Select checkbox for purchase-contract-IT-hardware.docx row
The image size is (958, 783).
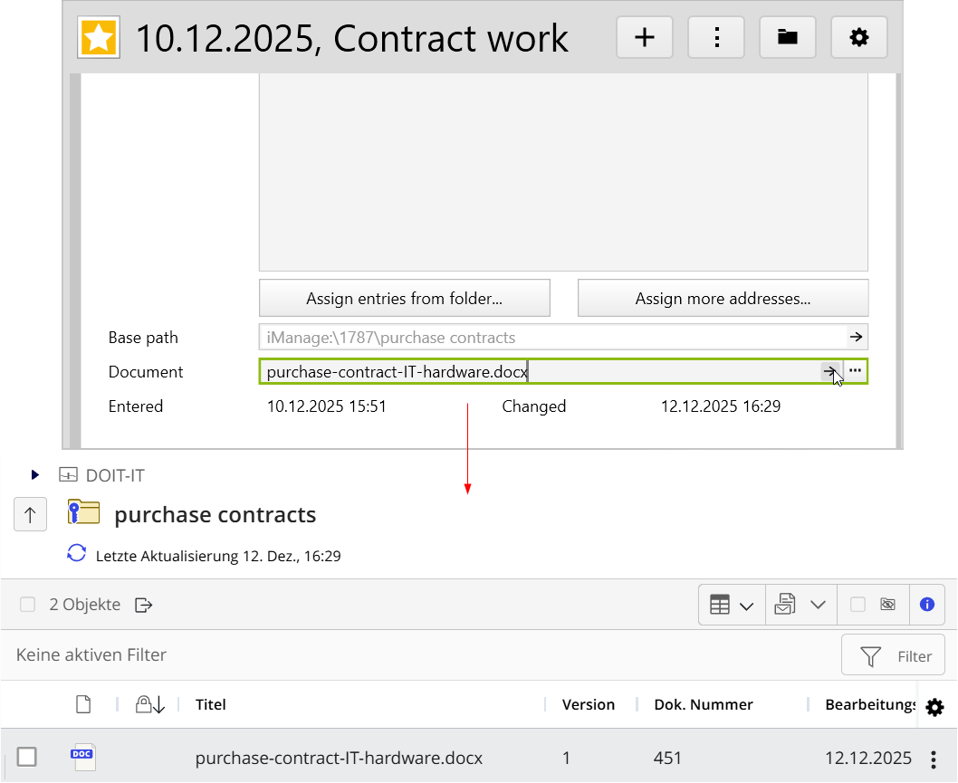(27, 757)
